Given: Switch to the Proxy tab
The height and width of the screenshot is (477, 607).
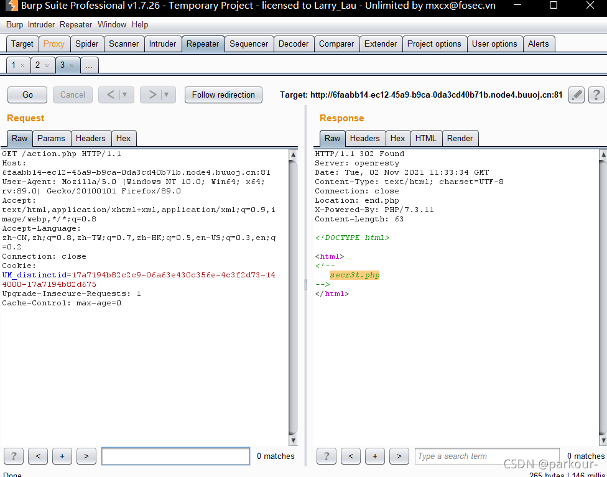Looking at the screenshot, I should pyautogui.click(x=54, y=44).
